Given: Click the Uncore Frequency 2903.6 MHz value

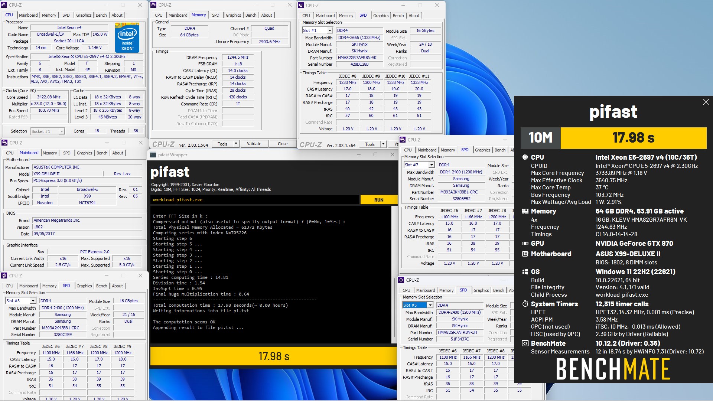Looking at the screenshot, I should [x=270, y=42].
